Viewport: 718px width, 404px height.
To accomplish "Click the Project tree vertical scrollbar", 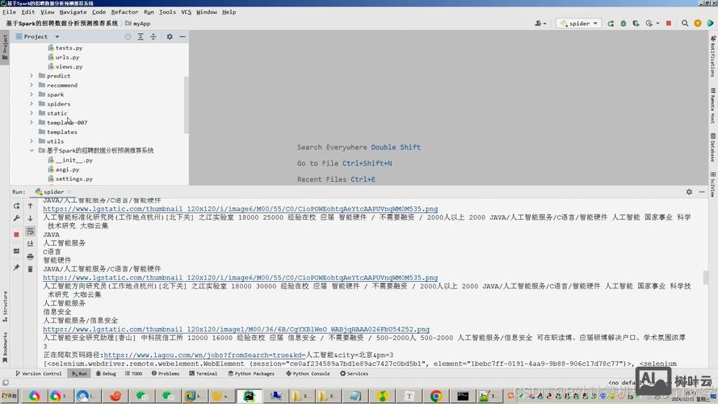I will click(x=186, y=104).
